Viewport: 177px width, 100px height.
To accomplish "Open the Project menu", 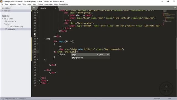I will click(x=40, y=4).
